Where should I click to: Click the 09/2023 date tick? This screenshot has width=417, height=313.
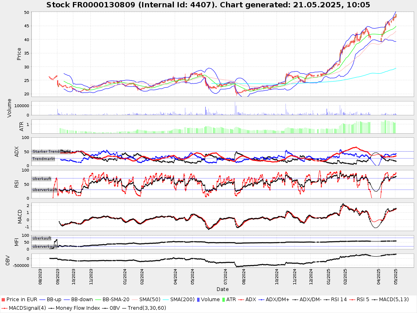pyautogui.click(x=57, y=277)
